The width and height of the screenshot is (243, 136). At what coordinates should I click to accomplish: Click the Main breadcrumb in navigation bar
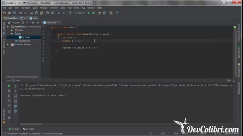click(33, 19)
